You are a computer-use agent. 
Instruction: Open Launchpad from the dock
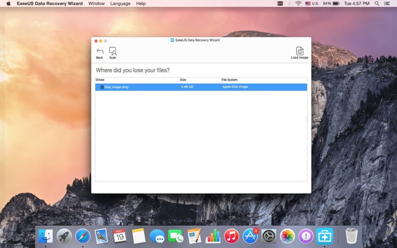coord(64,236)
